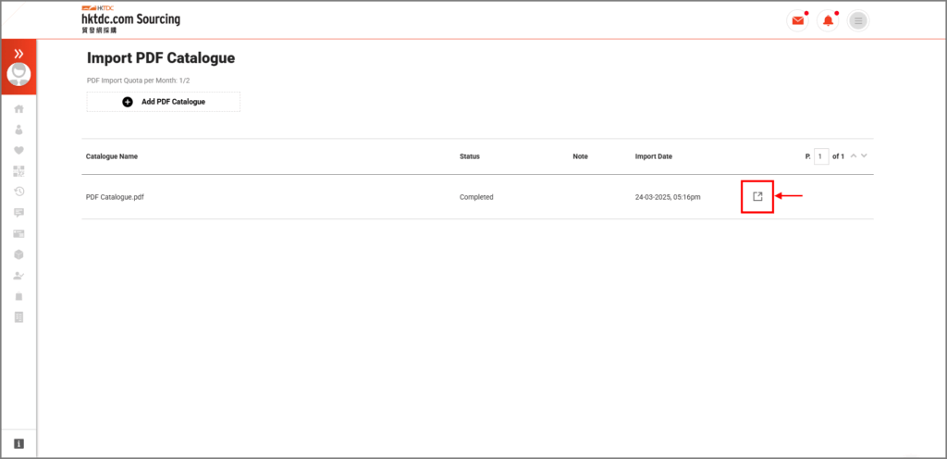Open the QR code icon in sidebar

(18, 171)
